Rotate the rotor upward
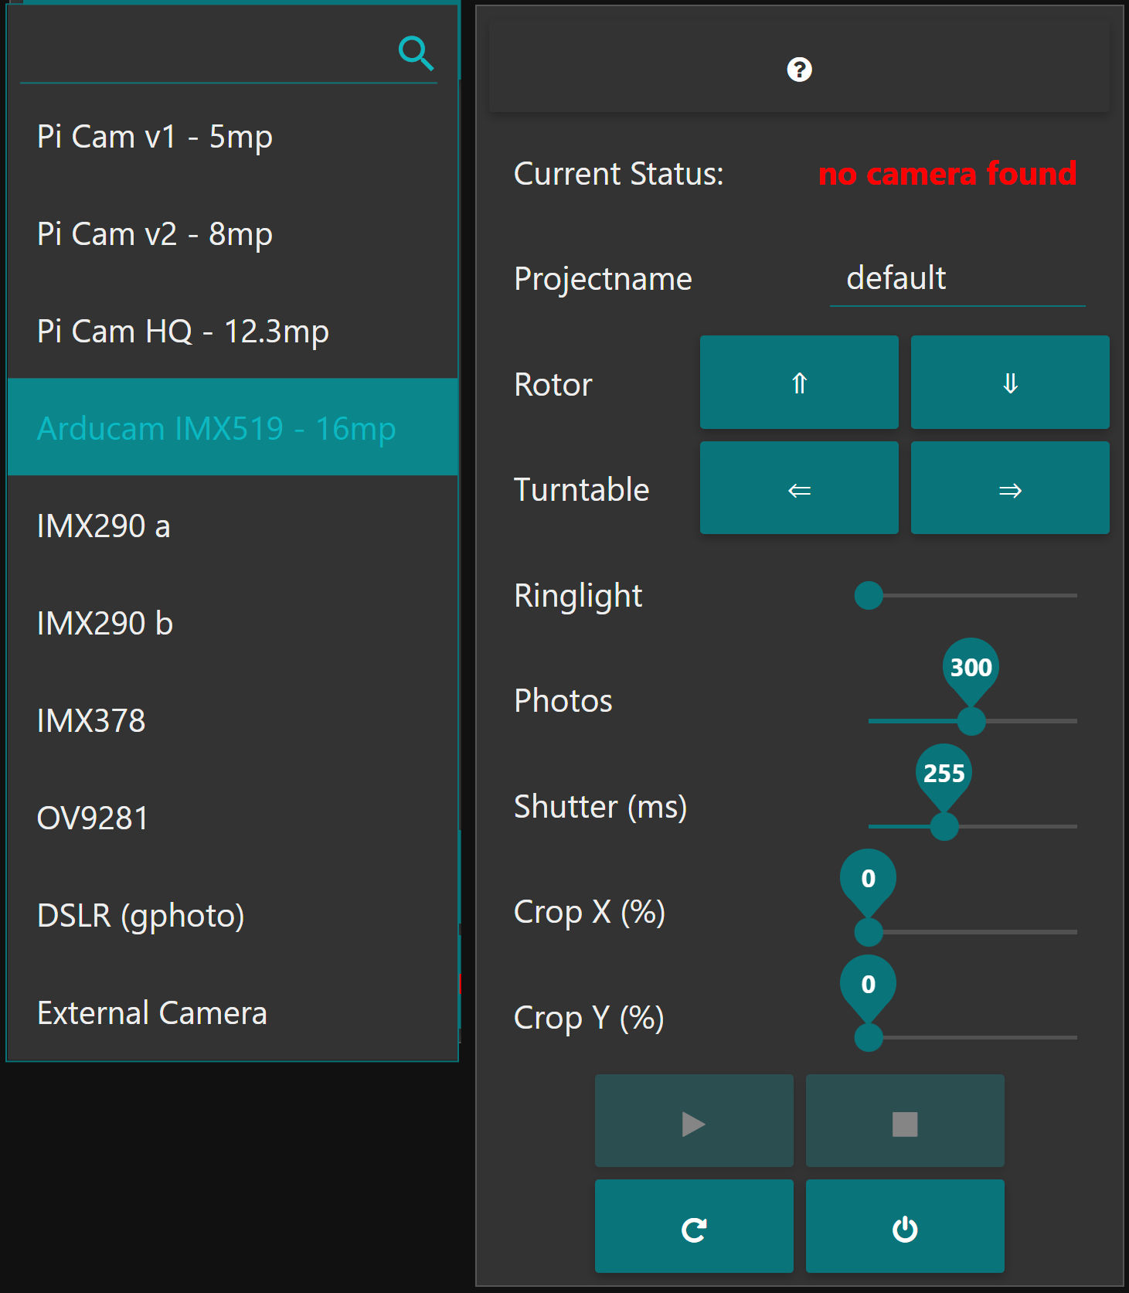Viewport: 1129px width, 1293px height. 799,382
